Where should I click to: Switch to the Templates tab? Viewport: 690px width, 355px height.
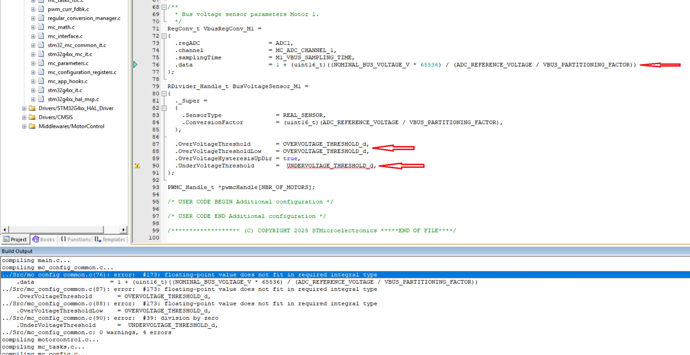pos(110,239)
